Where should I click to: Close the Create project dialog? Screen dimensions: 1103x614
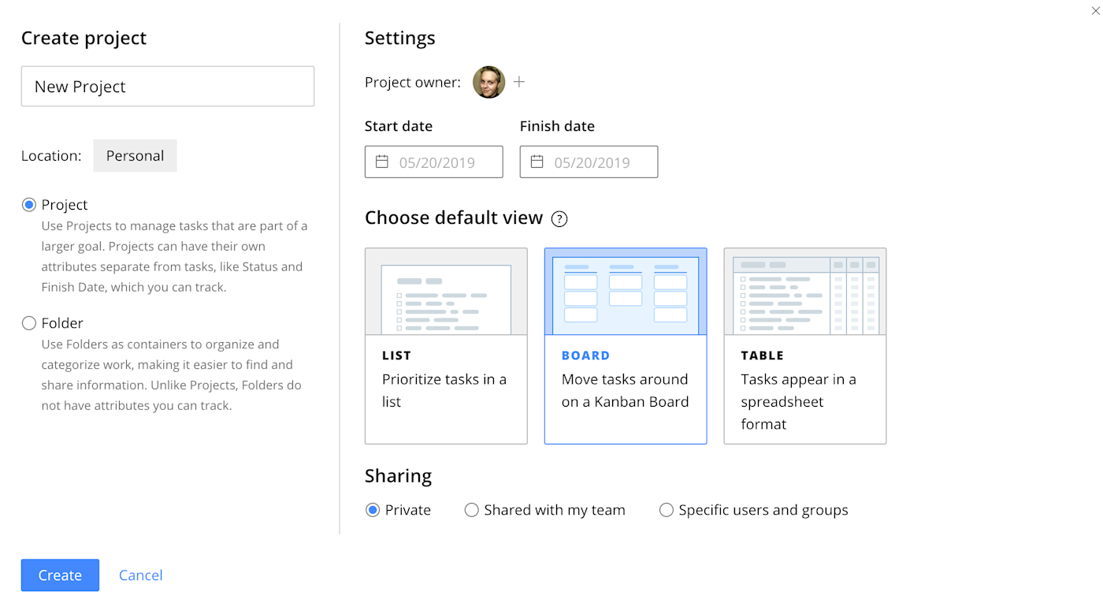coord(1095,10)
